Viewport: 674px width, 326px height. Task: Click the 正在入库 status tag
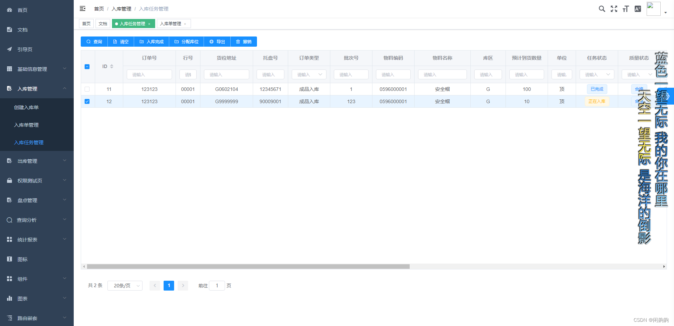tap(597, 101)
